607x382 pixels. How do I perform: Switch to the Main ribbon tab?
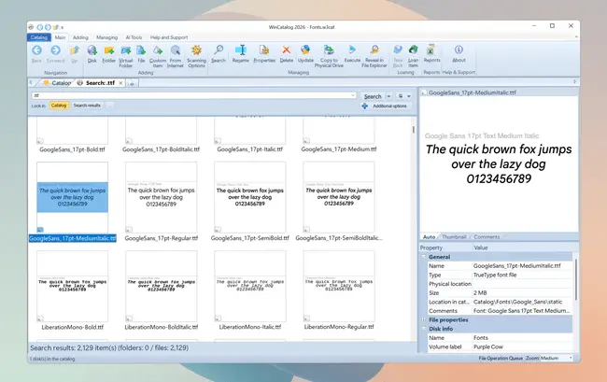(60, 37)
